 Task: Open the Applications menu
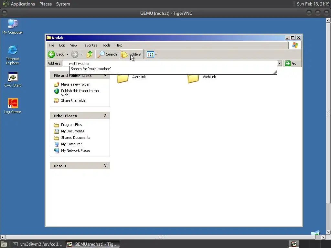coord(23,4)
